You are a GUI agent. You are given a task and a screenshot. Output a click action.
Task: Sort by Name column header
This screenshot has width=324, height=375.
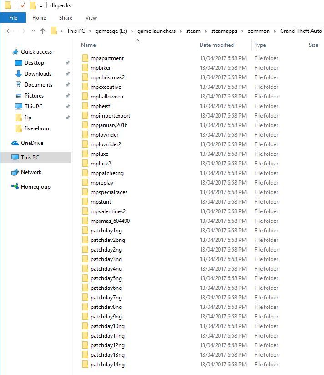88,45
